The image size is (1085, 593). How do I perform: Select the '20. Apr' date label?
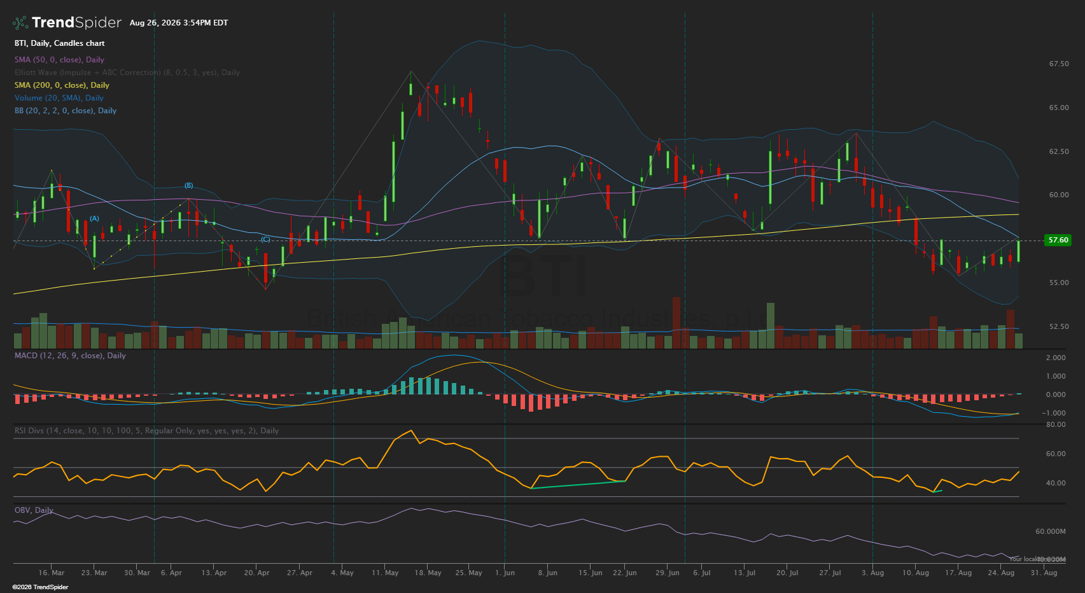click(257, 573)
